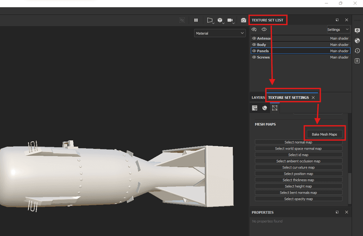
Task: Open the Log clipboard icon in right sidebar
Action: coord(357,61)
